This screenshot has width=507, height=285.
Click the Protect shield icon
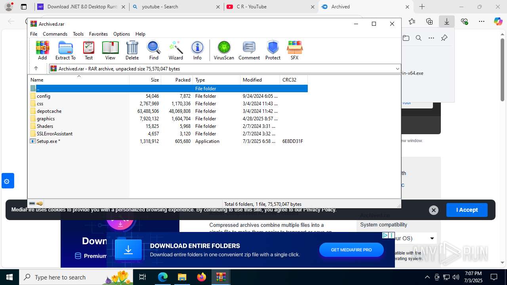(x=273, y=51)
